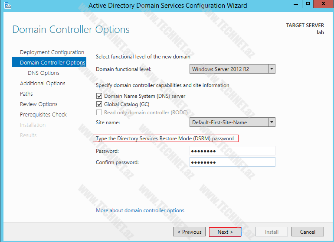Jump to Prerequisites Check step

coord(43,115)
